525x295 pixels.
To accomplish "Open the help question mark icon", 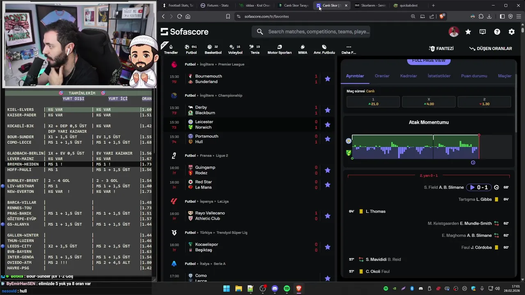I will pyautogui.click(x=497, y=32).
